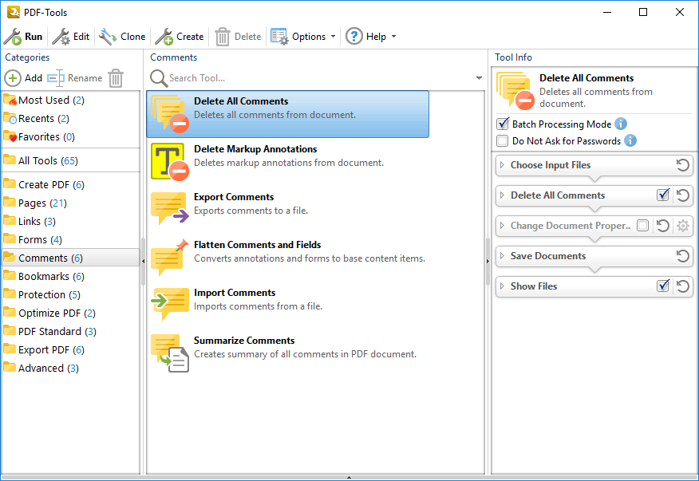Uncheck the Delete All Comments step
Screen dimensions: 699x481
point(663,195)
